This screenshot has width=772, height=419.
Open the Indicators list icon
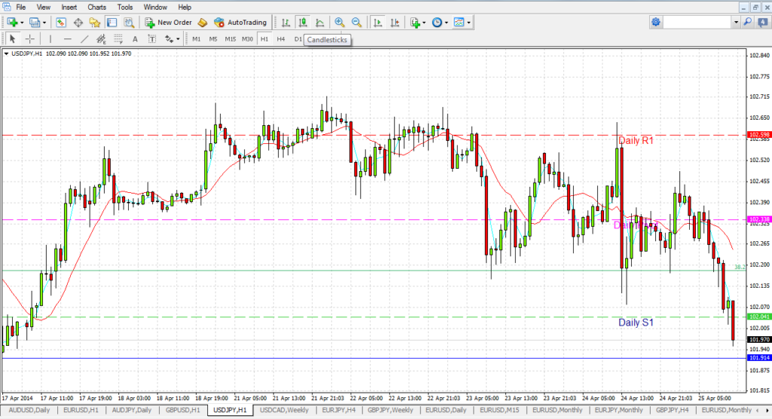415,22
